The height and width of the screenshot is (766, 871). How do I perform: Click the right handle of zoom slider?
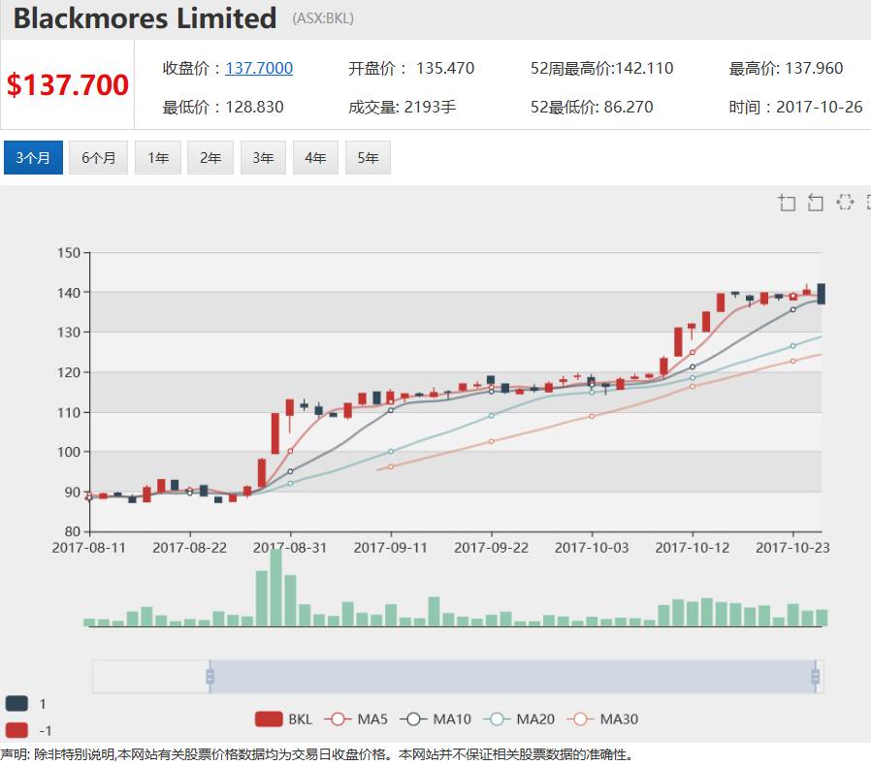point(815,677)
